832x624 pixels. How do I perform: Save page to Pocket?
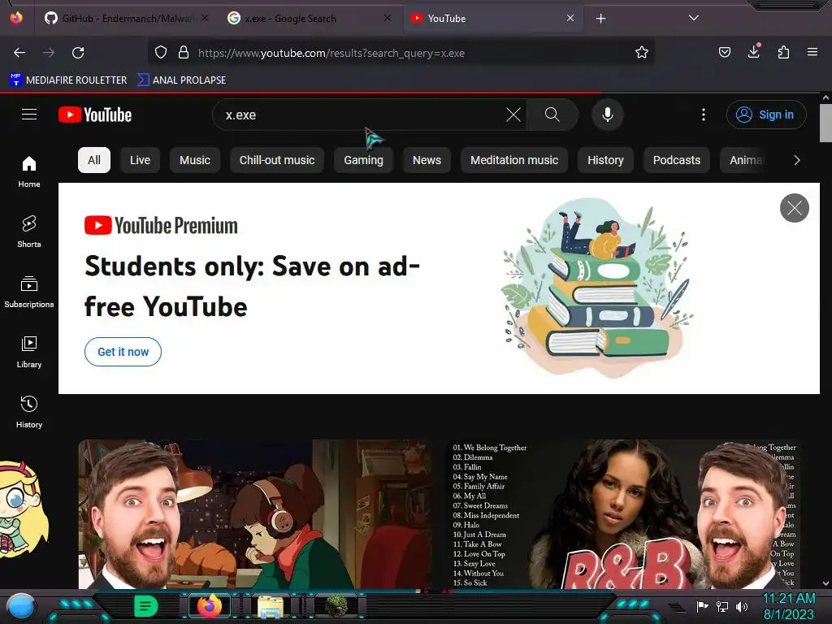click(725, 53)
